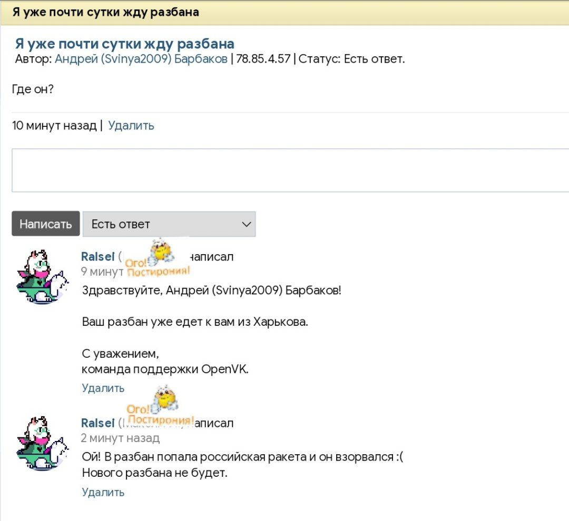The height and width of the screenshot is (521, 569).
Task: Click Ralsei's avatar in the second reply
Action: (42, 443)
